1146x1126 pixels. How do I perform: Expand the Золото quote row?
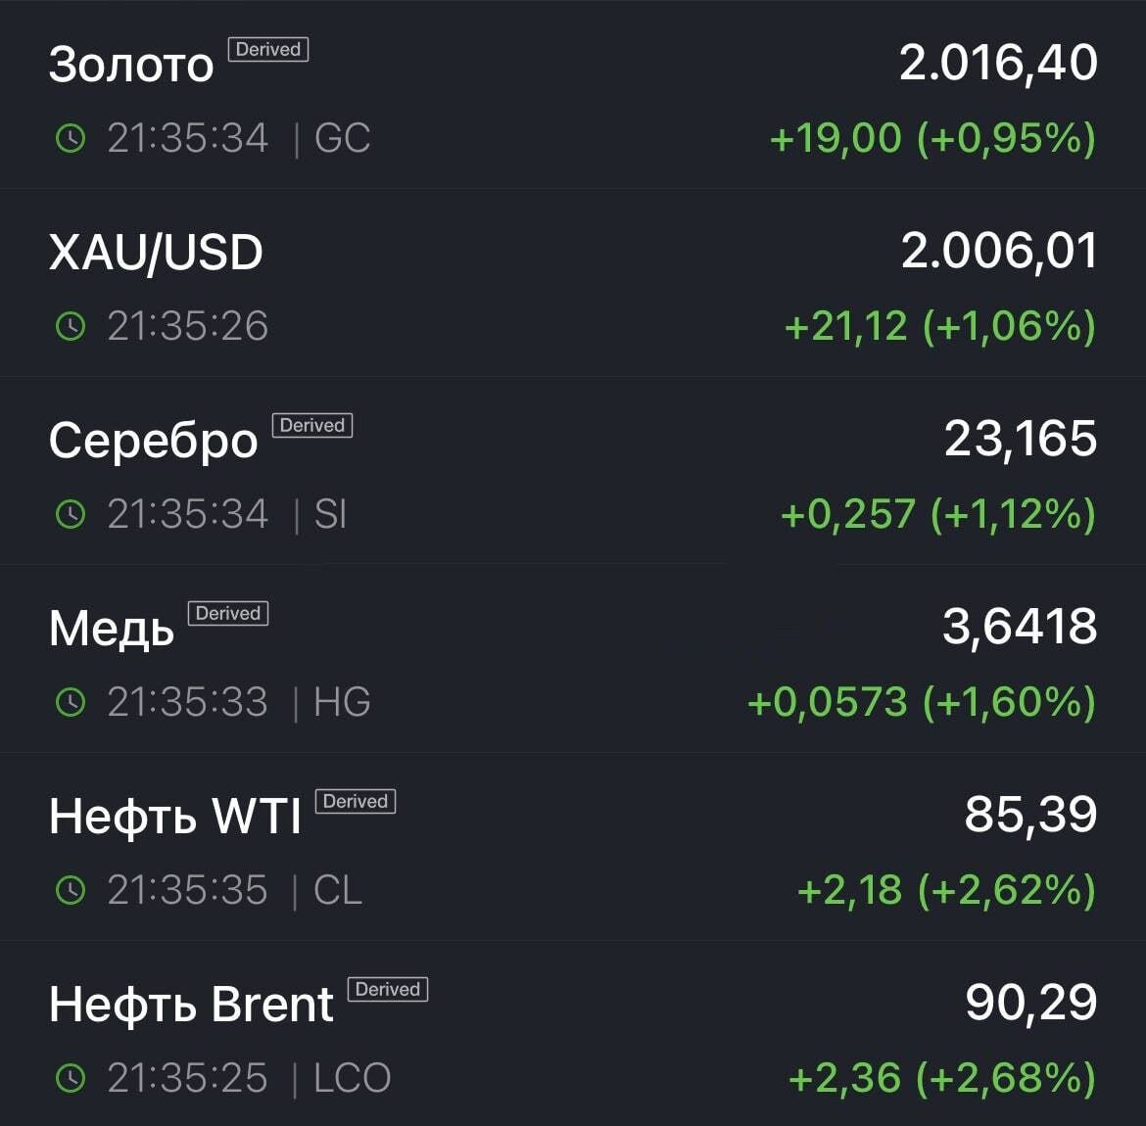[x=573, y=93]
